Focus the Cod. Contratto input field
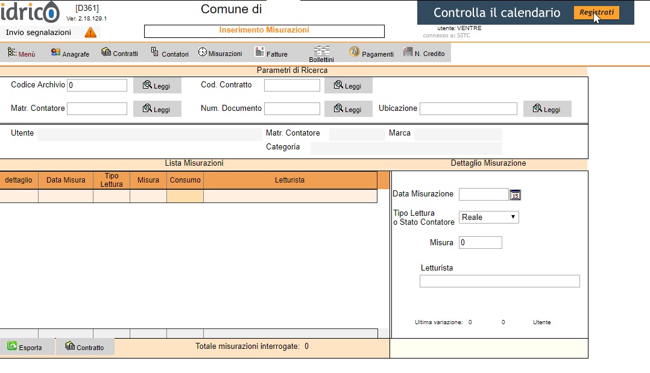The image size is (650, 373). pos(292,85)
